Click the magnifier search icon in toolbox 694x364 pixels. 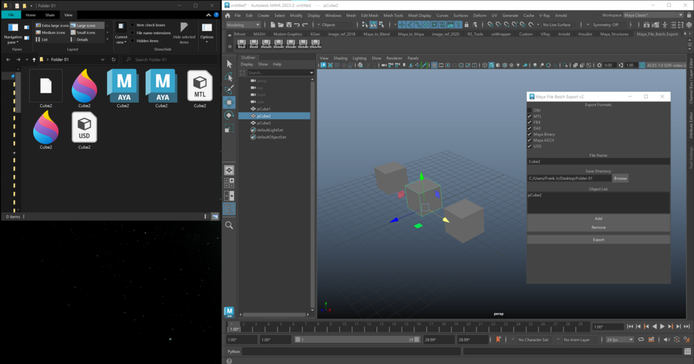[229, 225]
